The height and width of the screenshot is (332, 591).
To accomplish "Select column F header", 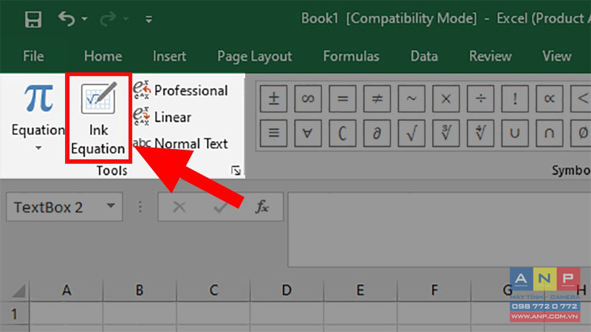I will (434, 290).
